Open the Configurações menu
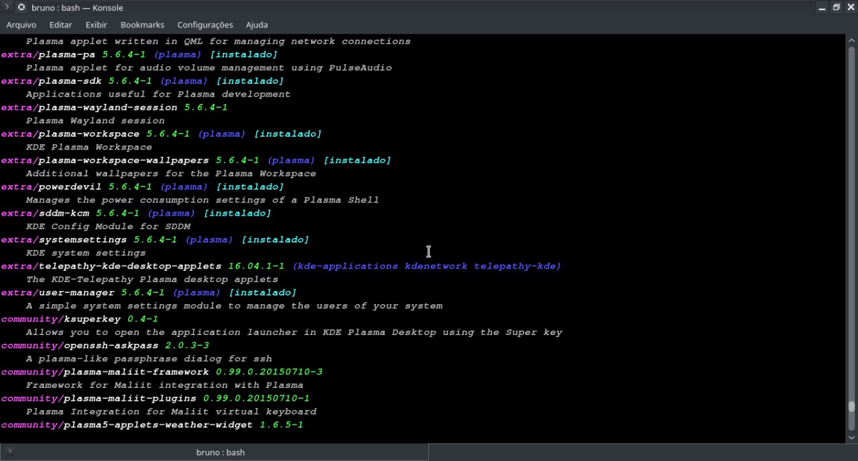This screenshot has width=858, height=461. pos(205,25)
